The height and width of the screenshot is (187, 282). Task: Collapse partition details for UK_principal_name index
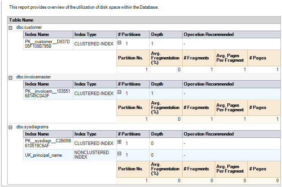(x=119, y=154)
